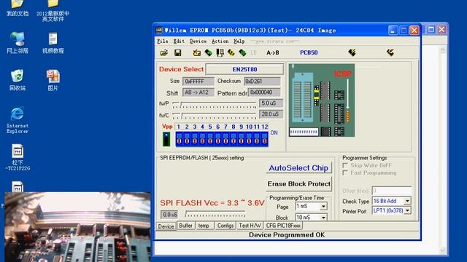Image resolution: width=467 pixels, height=262 pixels.
Task: Click the first green chip toolbar icon
Action: pyautogui.click(x=209, y=53)
